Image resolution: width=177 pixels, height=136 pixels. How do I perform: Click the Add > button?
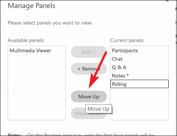point(89,52)
